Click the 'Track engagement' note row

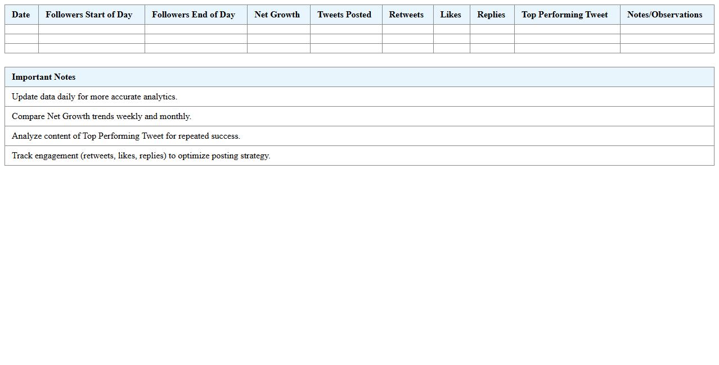point(141,156)
